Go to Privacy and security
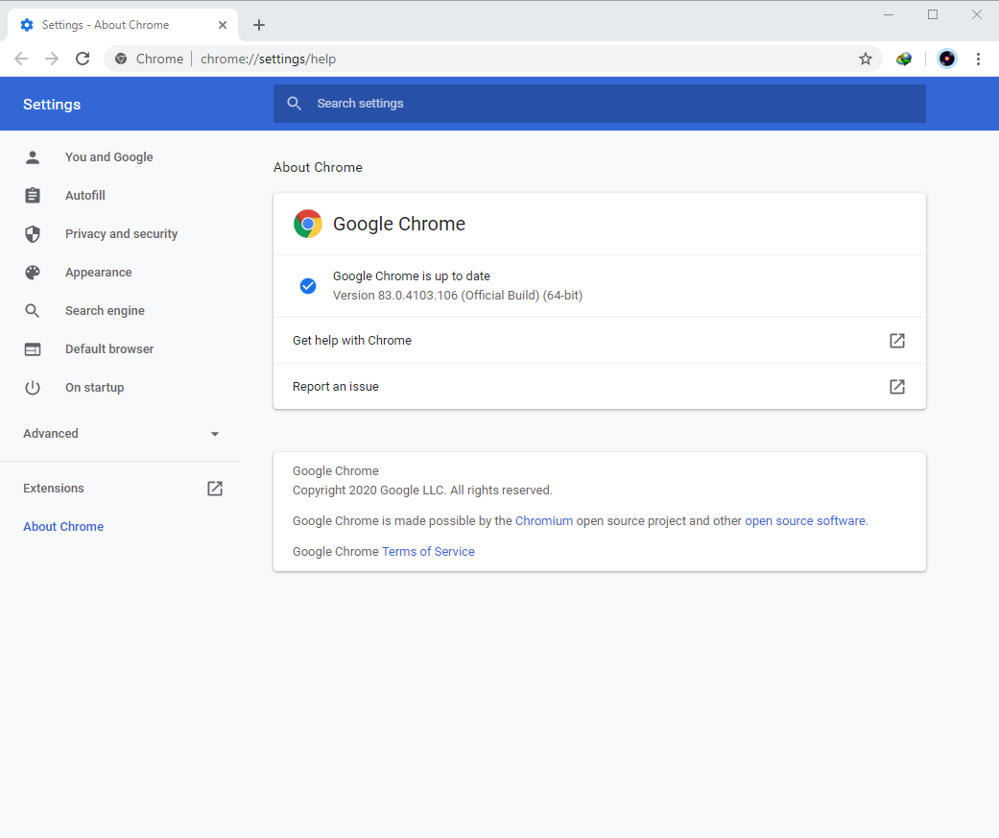Viewport: 999px width, 838px height. point(120,234)
